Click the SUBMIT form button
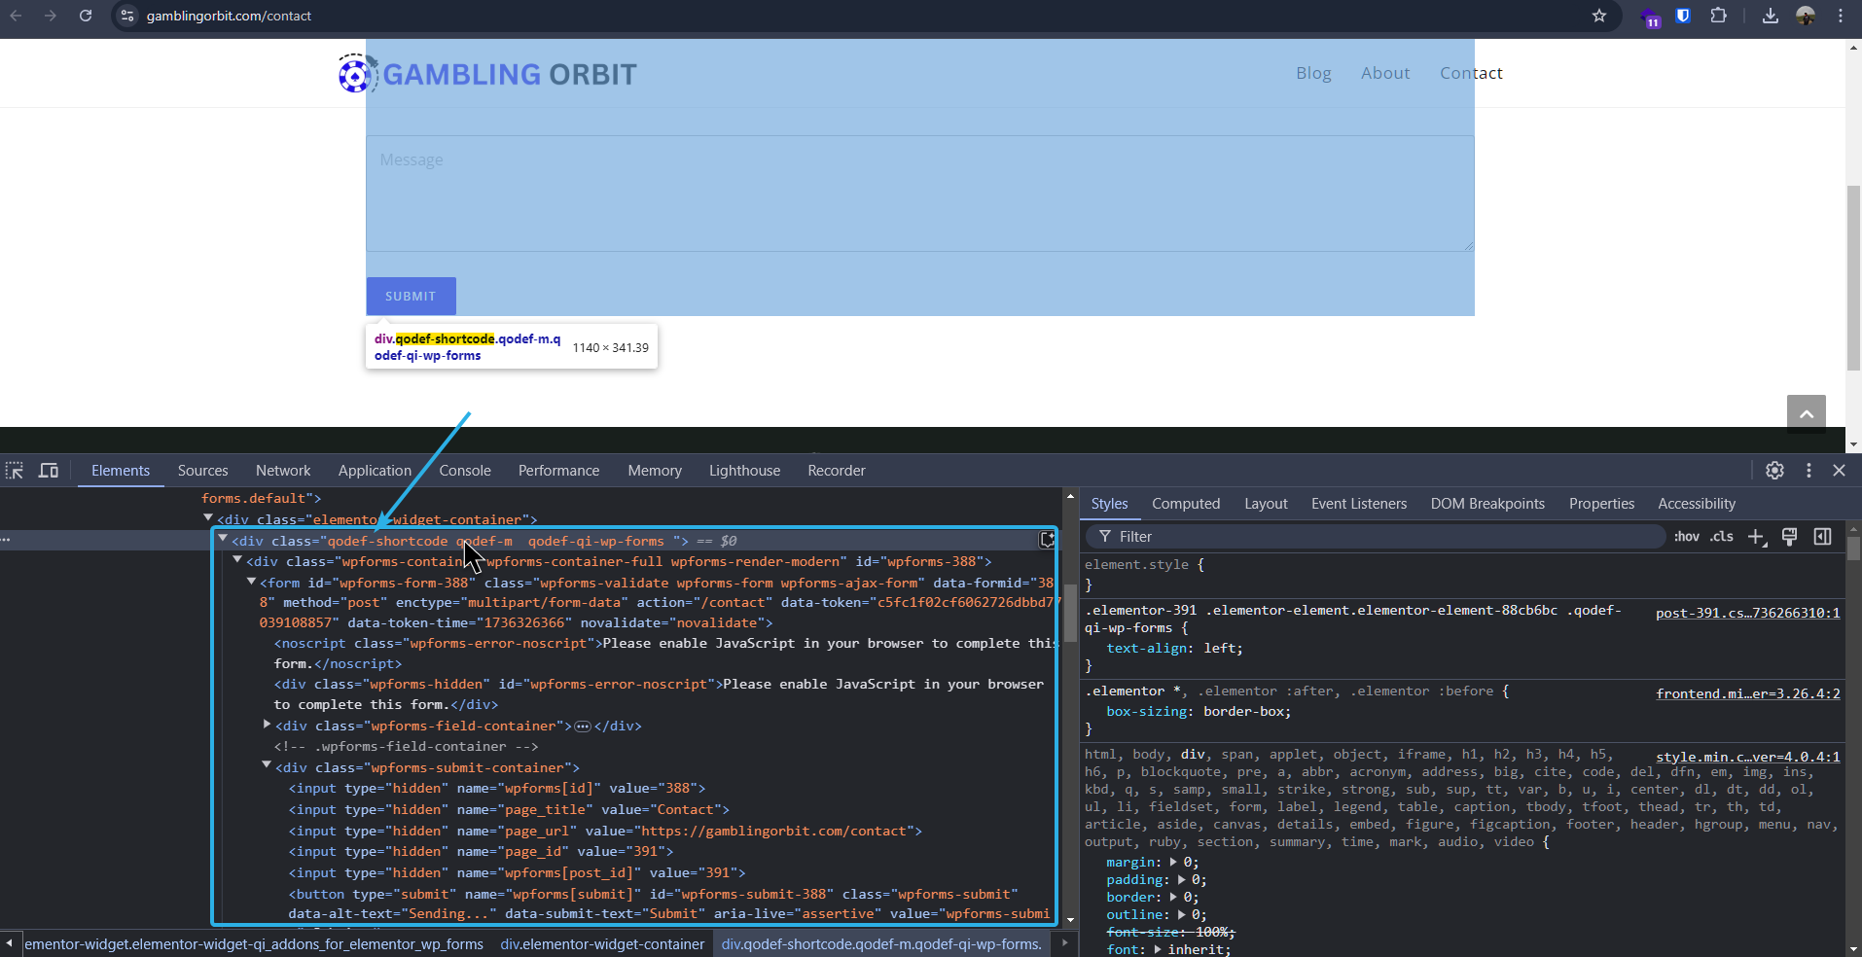 point(411,296)
